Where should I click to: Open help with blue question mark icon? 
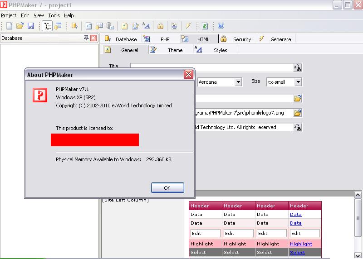(221, 26)
